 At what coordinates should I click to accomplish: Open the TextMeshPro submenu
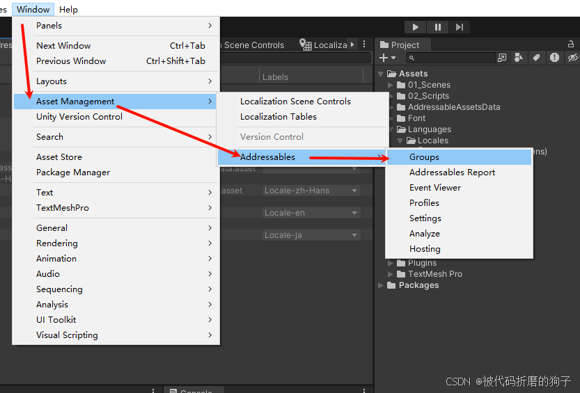tap(116, 208)
